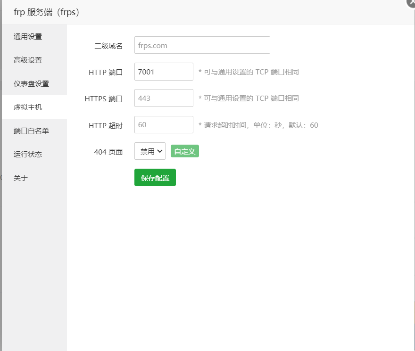This screenshot has width=415, height=351.
Task: Open the 关于 tab
Action: point(34,178)
